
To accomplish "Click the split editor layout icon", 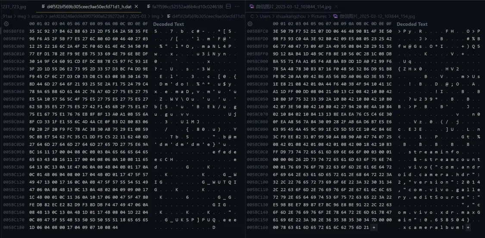I will pos(228,6).
